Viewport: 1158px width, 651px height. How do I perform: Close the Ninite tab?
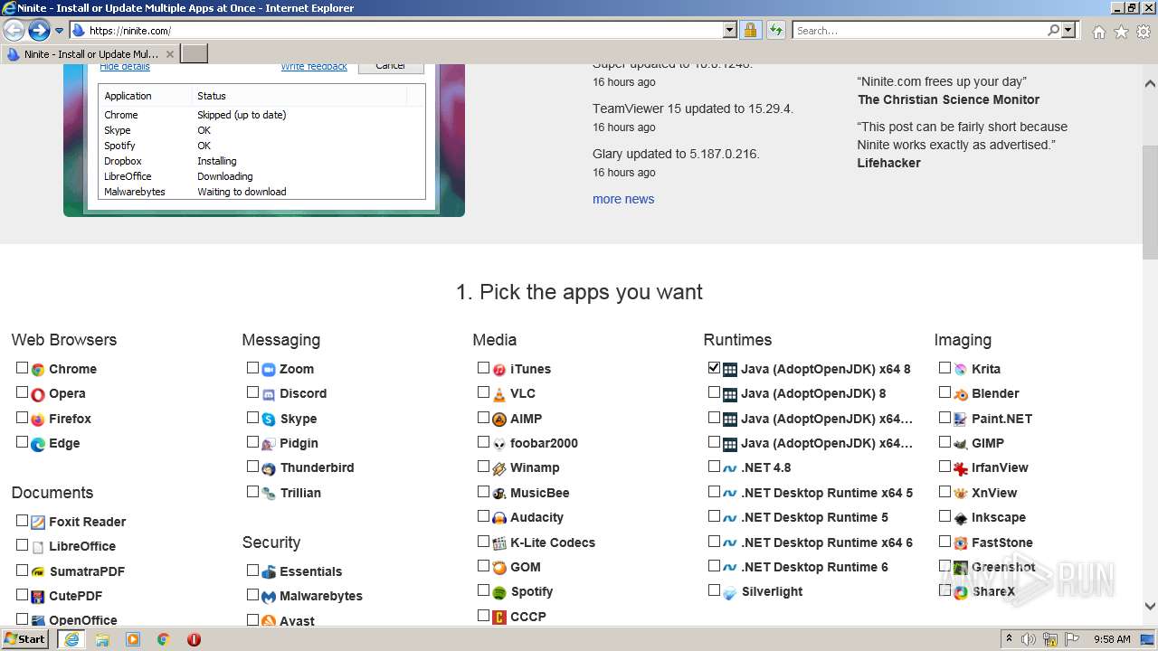click(x=170, y=54)
